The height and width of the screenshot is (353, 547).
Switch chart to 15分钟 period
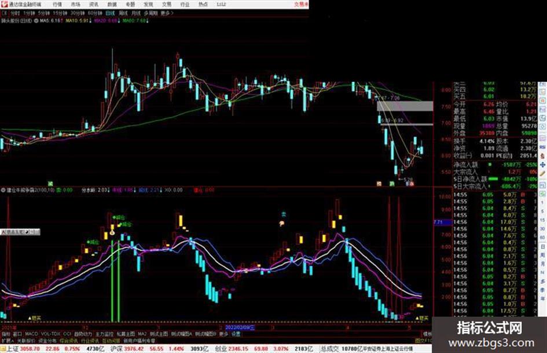pyautogui.click(x=60, y=13)
